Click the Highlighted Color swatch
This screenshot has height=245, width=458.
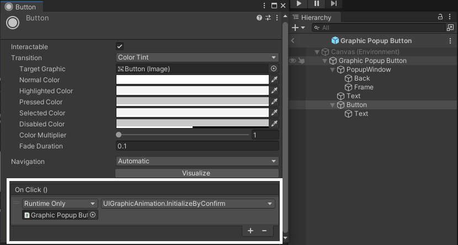click(x=192, y=91)
